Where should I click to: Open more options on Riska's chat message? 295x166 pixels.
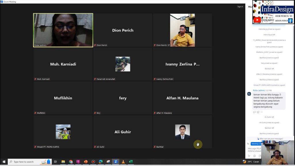pyautogui.click(x=262, y=112)
